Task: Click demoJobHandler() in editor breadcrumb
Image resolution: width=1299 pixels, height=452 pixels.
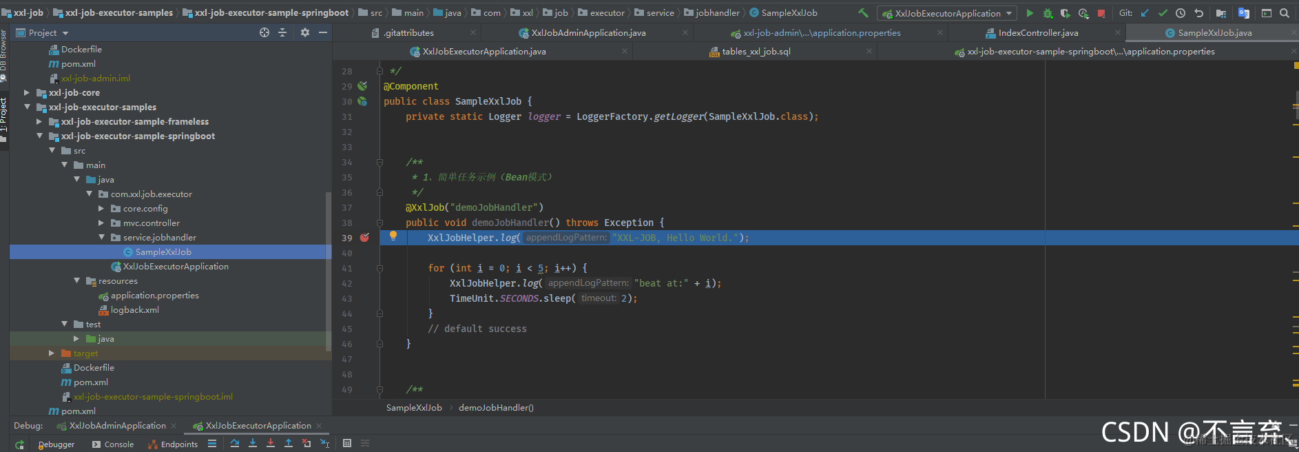Action: click(x=496, y=407)
